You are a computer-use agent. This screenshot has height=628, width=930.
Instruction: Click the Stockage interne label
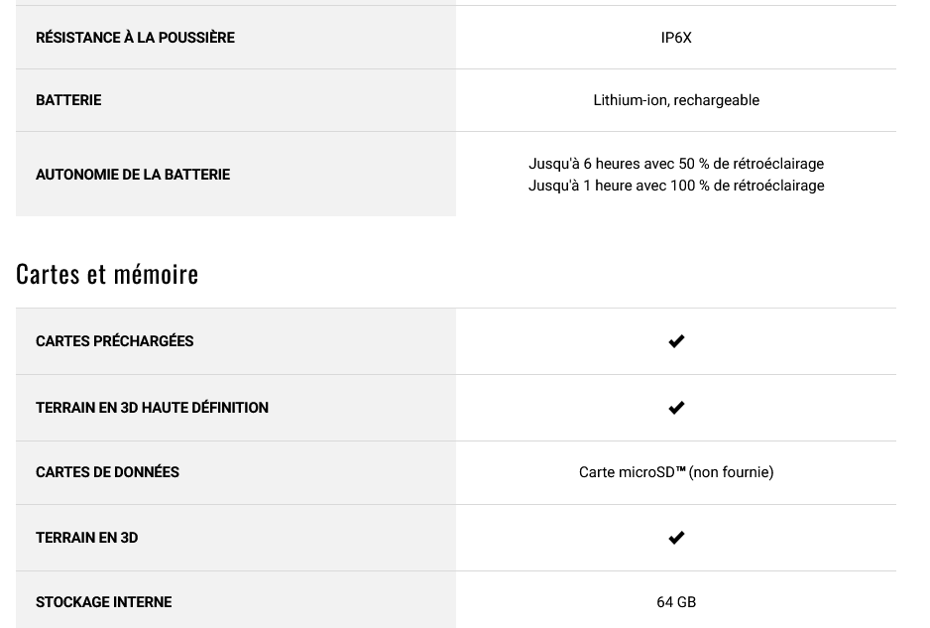point(104,602)
